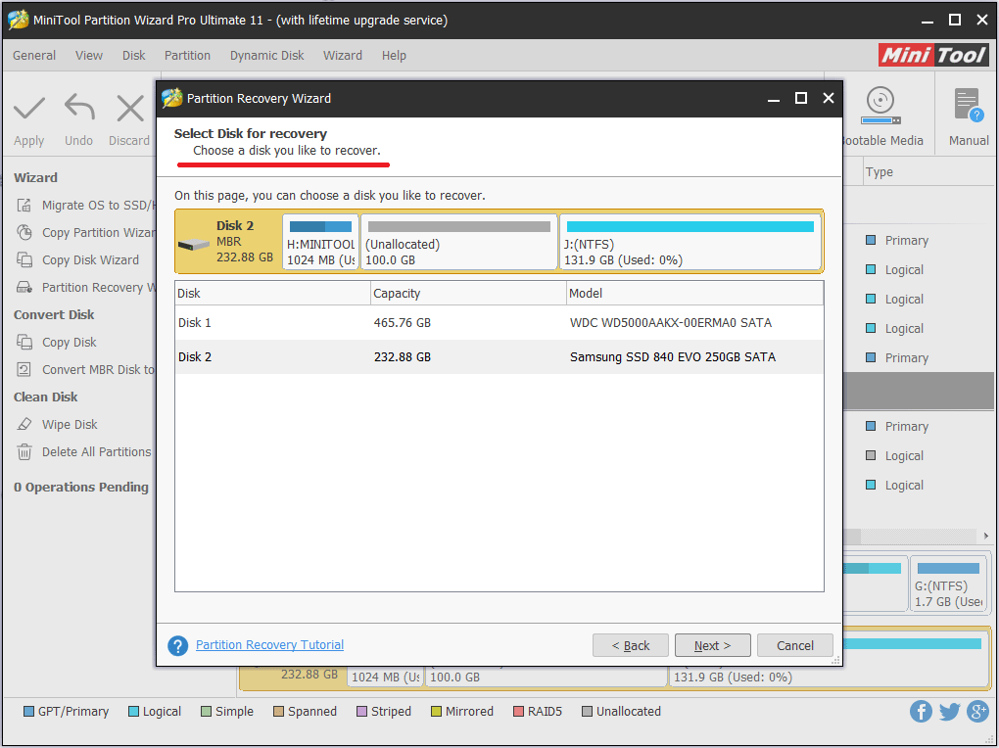This screenshot has height=748, width=999.
Task: Click WDC WD5000AAKX model text
Action: click(x=671, y=322)
